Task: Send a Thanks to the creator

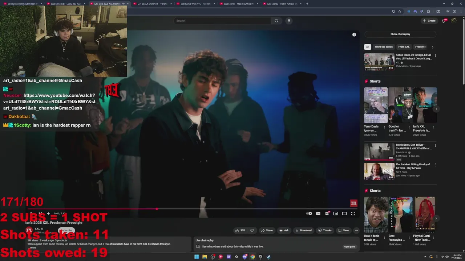Action: 325,230
